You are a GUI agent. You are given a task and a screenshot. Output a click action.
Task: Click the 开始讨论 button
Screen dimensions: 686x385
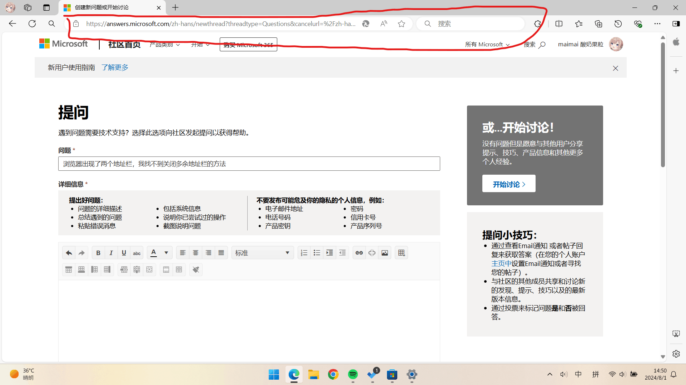point(509,184)
